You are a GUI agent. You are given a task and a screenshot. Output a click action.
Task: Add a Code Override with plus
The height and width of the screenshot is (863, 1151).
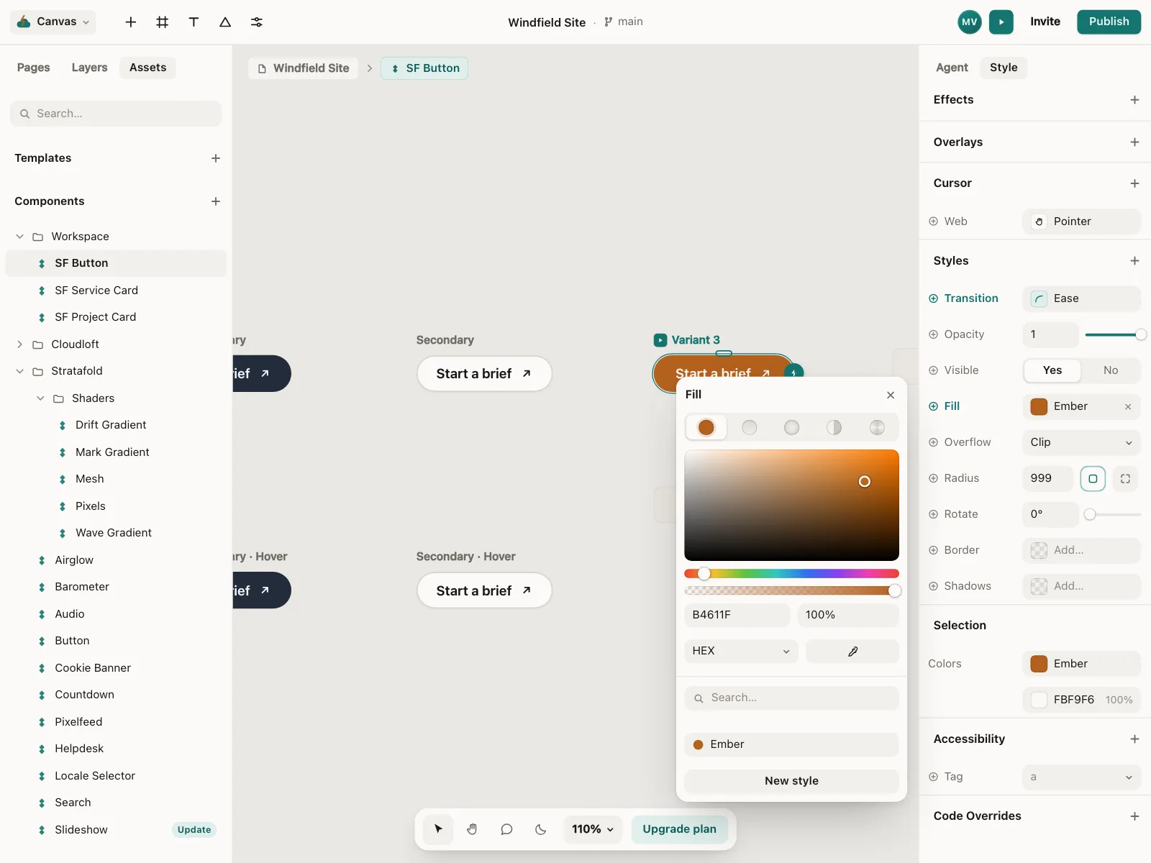click(x=1134, y=816)
